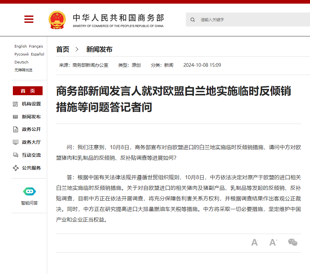Enable 无障碍浏览 accessibility mode
The image size is (310, 274).
23,70
